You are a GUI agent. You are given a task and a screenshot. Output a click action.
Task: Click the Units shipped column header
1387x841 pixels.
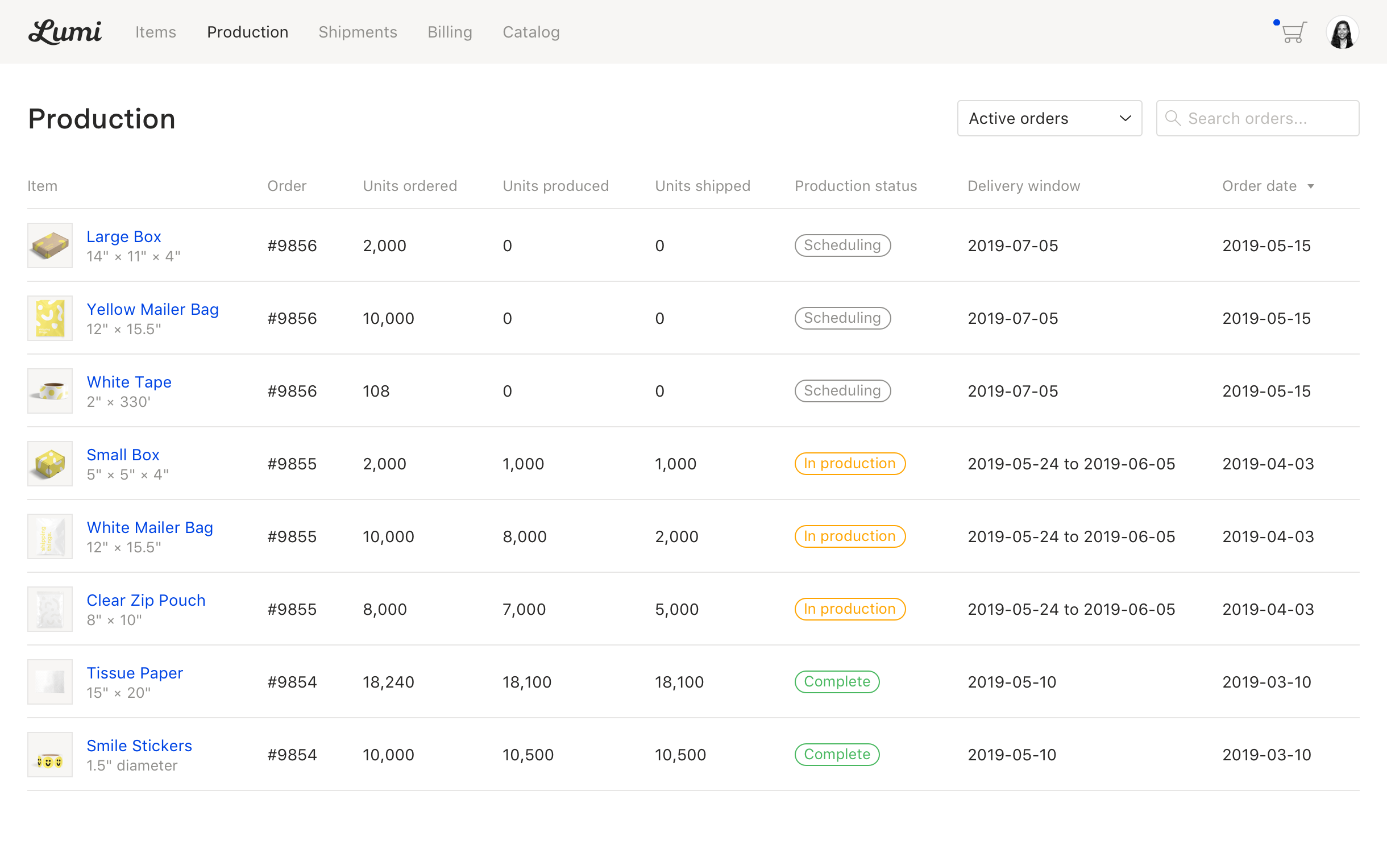[x=703, y=186]
